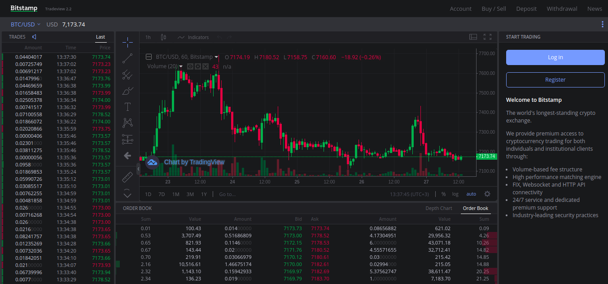Click the redo arrow in chart toolbar
Screen dimensions: 608x284
coord(229,37)
